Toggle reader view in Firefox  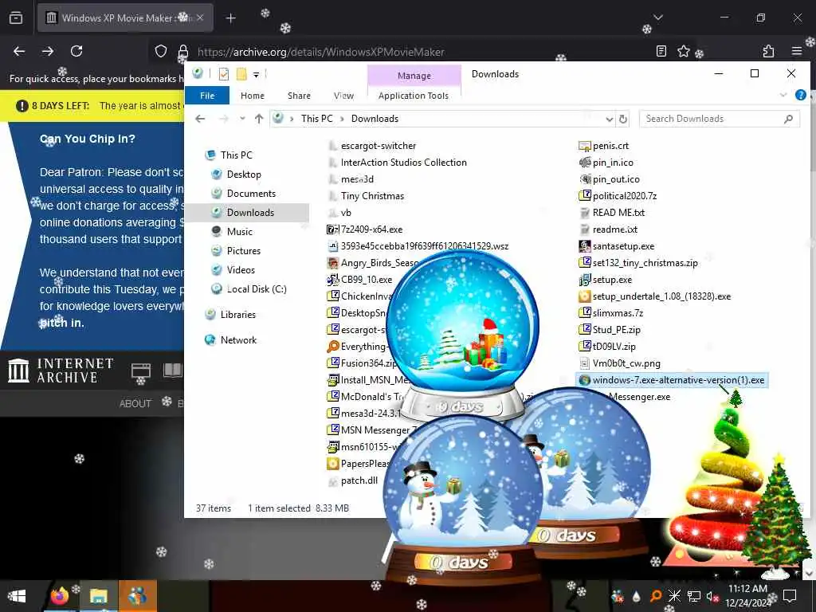661,51
